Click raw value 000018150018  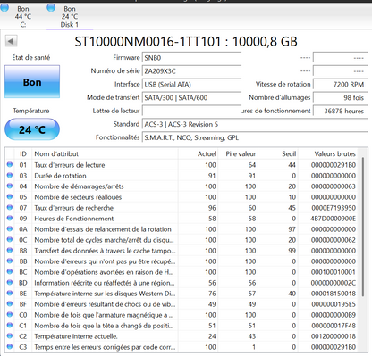pyautogui.click(x=334, y=294)
